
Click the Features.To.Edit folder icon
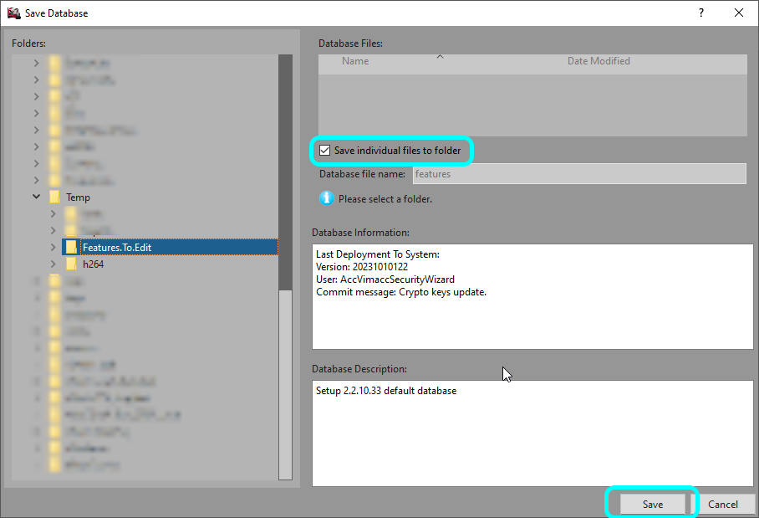point(71,248)
